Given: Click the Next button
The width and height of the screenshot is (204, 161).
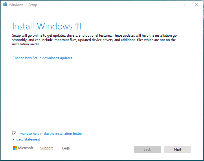Looking at the screenshot, I should [178, 149].
